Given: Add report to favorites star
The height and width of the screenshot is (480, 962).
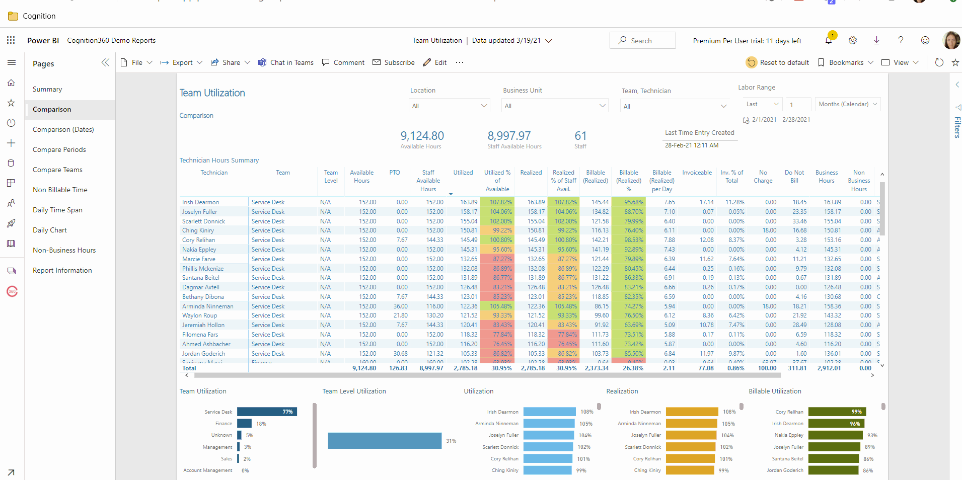Looking at the screenshot, I should (x=955, y=62).
